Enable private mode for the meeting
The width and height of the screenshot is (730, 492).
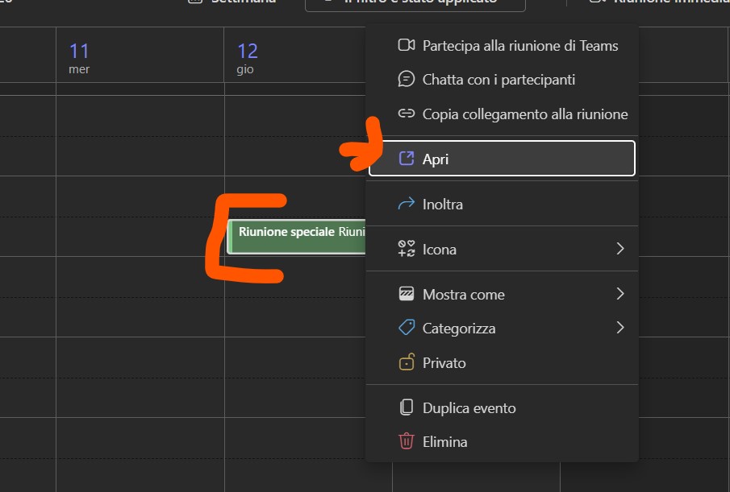444,362
